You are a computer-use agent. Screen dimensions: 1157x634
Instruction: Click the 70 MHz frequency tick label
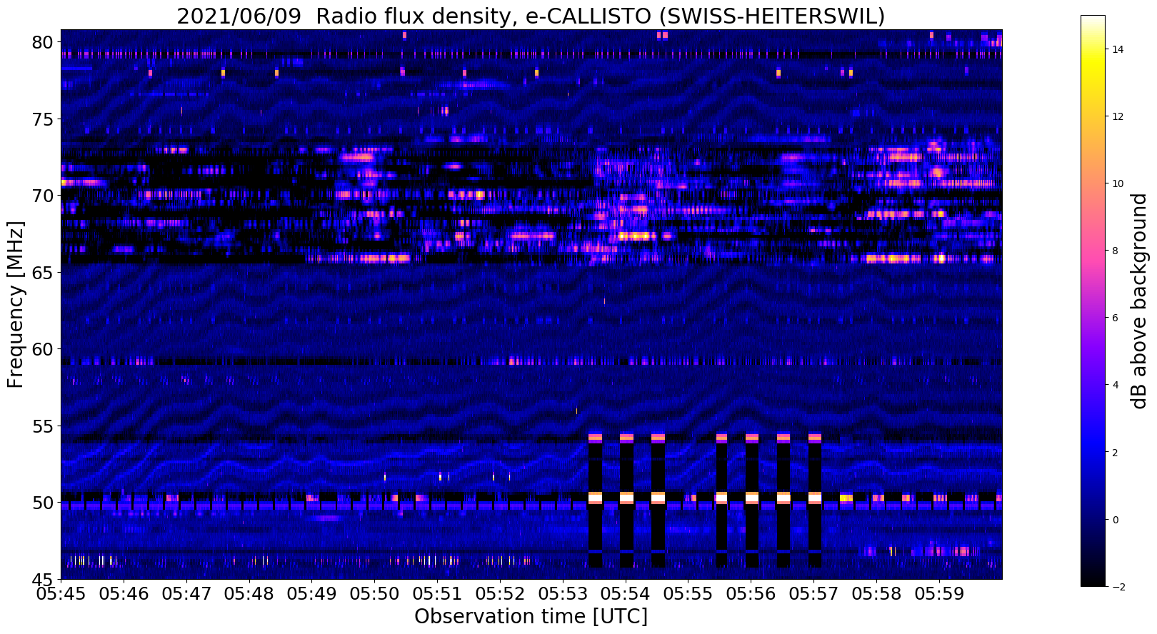pos(43,196)
